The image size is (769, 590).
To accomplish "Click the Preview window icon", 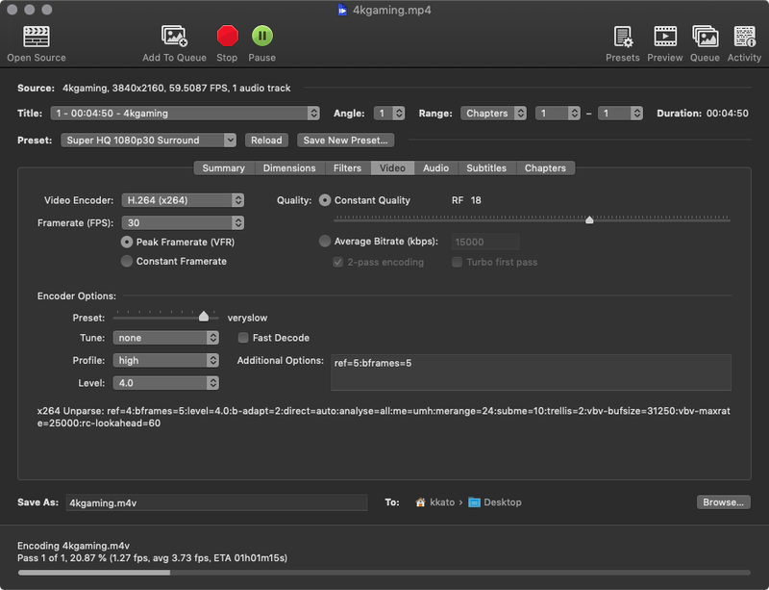I will [663, 38].
